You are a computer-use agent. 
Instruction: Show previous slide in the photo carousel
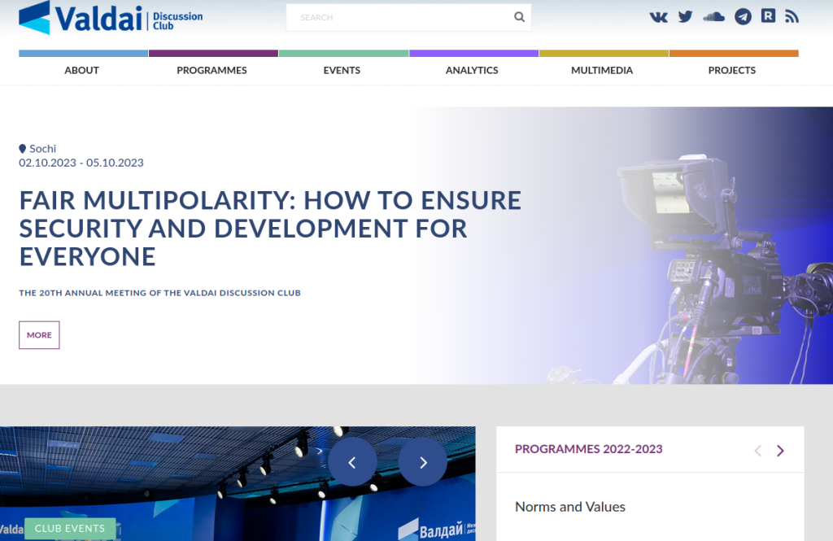coord(352,462)
